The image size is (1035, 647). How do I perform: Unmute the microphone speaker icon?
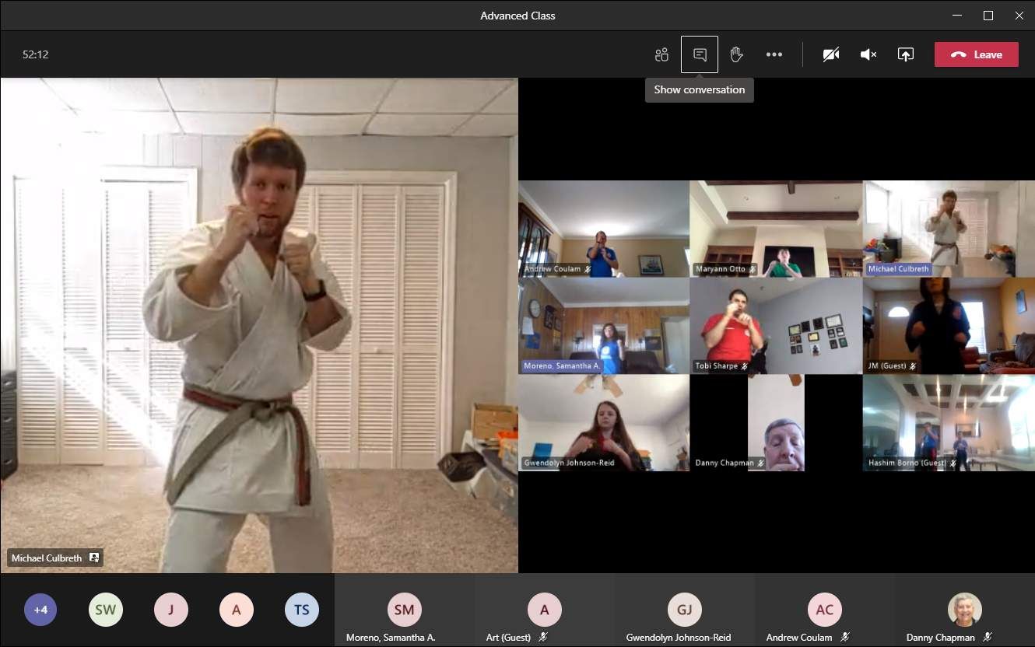click(x=868, y=54)
